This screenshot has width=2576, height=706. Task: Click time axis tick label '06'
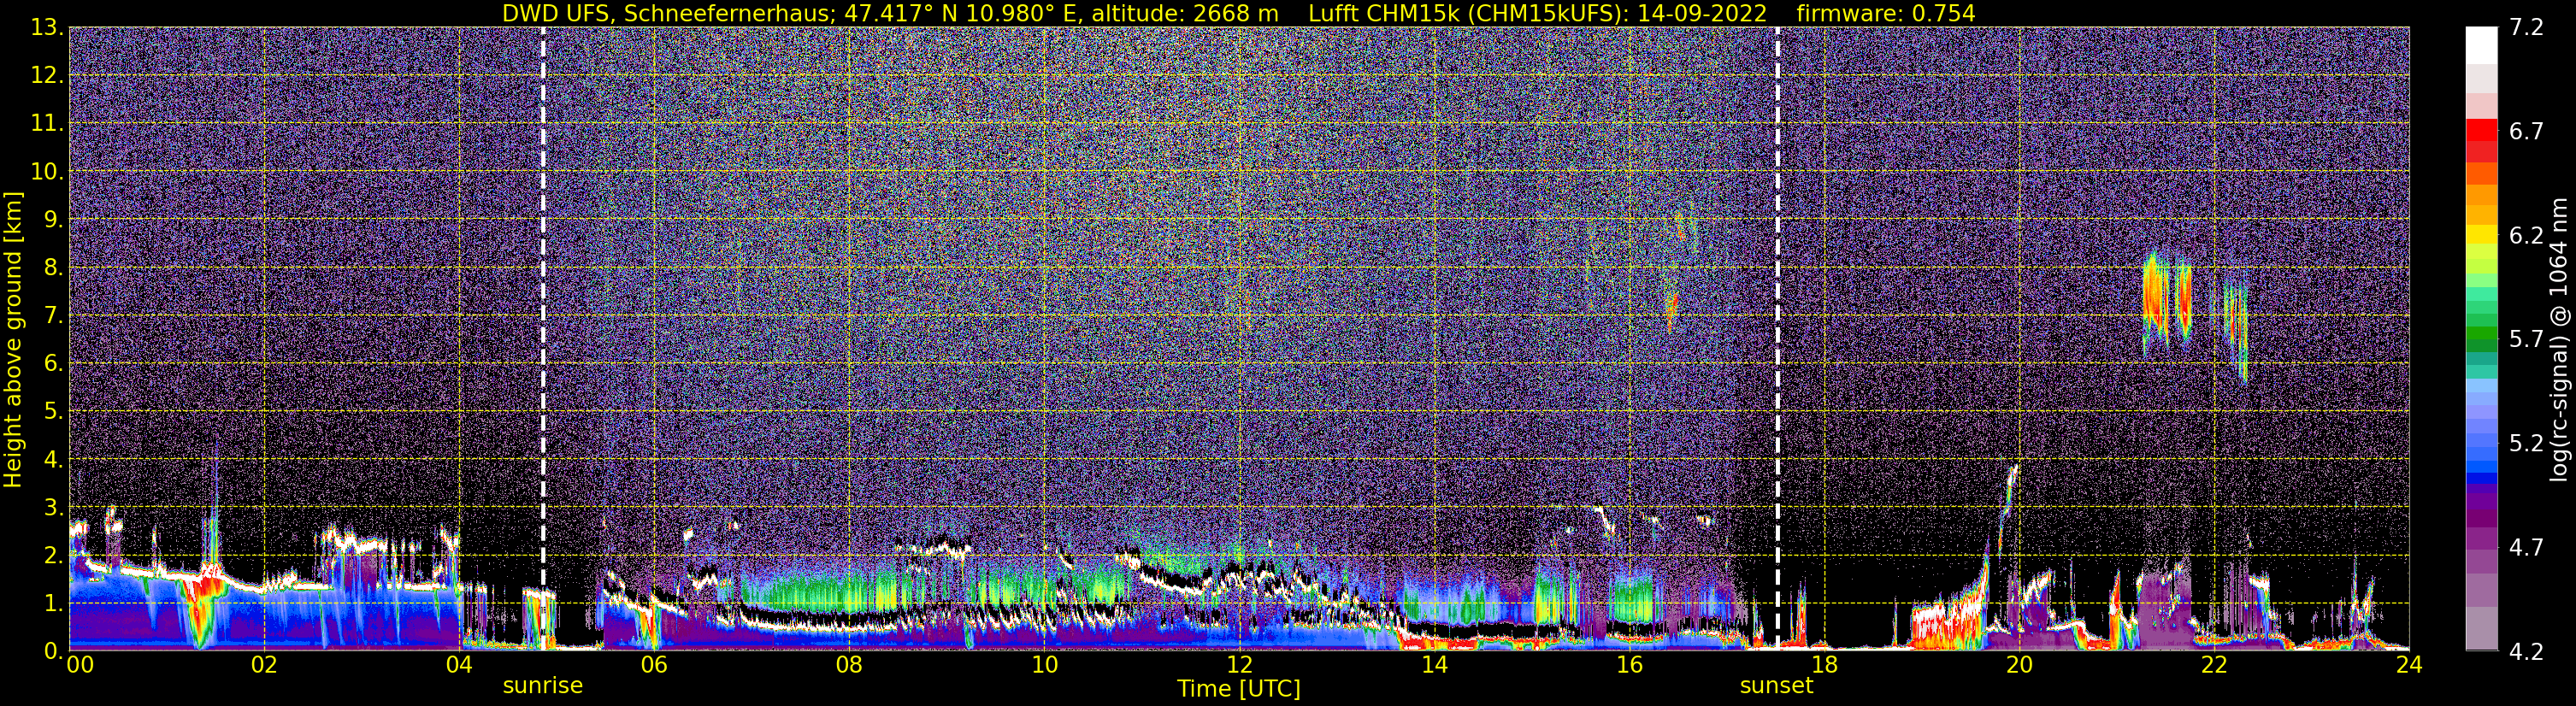click(653, 665)
